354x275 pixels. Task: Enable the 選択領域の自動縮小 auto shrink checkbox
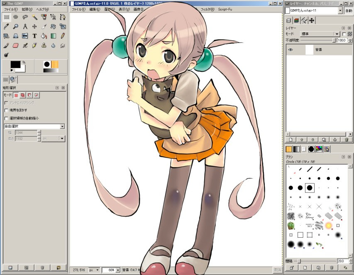(x=6, y=118)
